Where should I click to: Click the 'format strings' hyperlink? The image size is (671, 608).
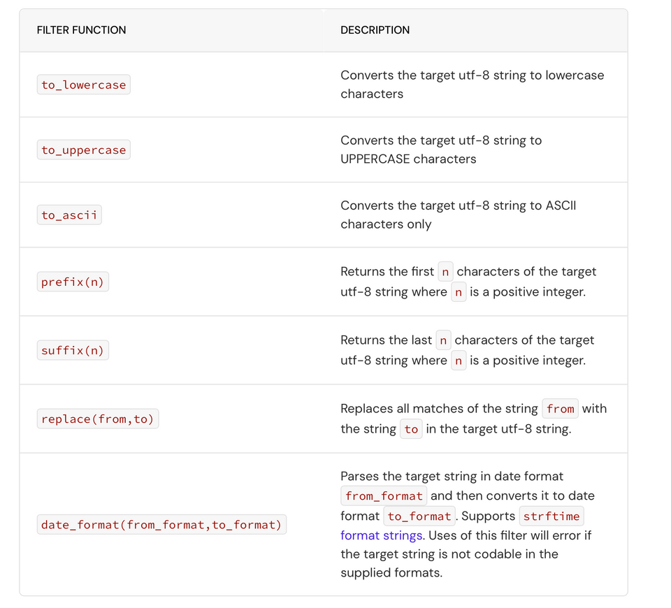382,535
